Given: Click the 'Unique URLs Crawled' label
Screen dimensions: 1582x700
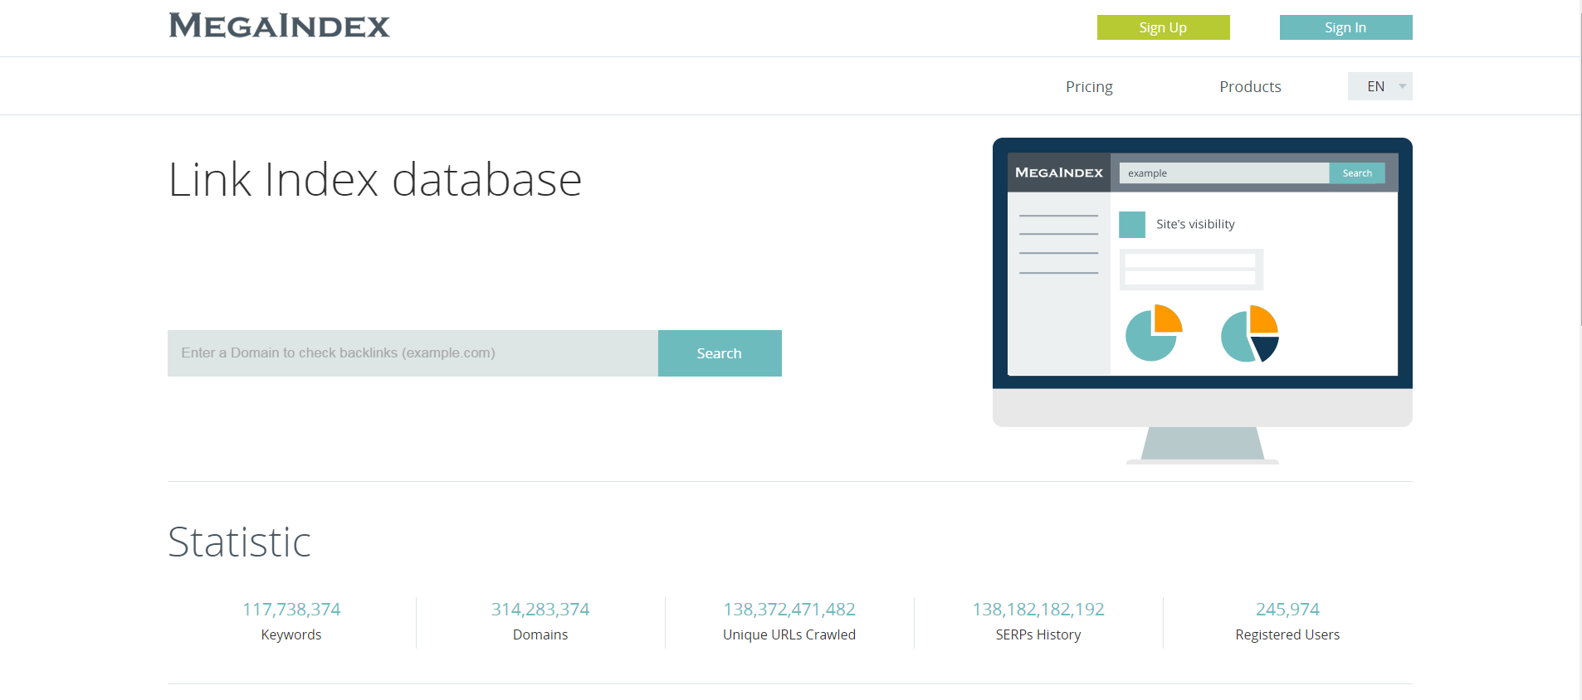Looking at the screenshot, I should 789,634.
